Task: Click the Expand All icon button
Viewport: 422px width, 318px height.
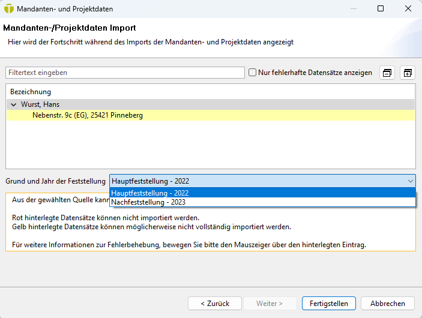Action: 408,73
